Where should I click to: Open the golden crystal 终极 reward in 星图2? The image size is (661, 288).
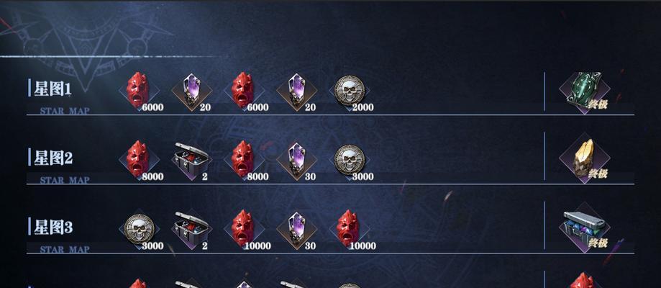point(585,158)
